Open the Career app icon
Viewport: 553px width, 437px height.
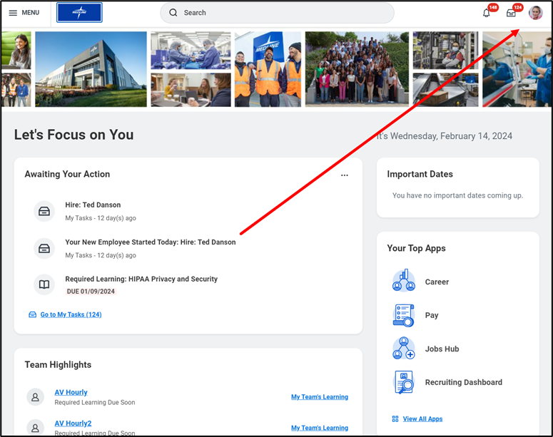[403, 282]
